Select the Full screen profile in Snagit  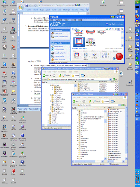(90, 32)
